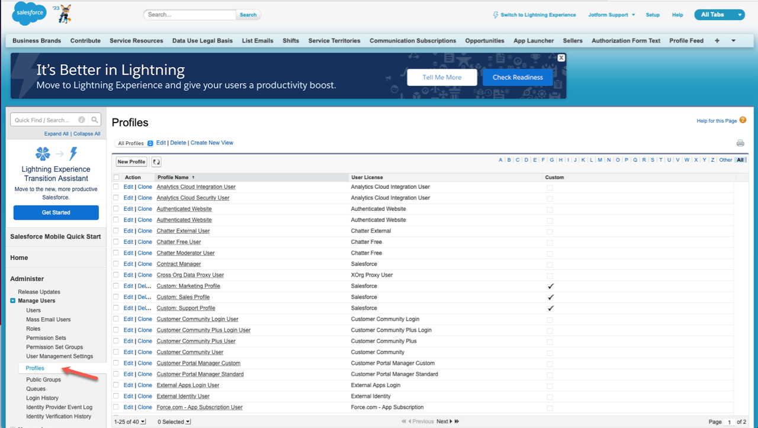The image size is (758, 428).
Task: Click the top search input field
Action: tap(189, 15)
